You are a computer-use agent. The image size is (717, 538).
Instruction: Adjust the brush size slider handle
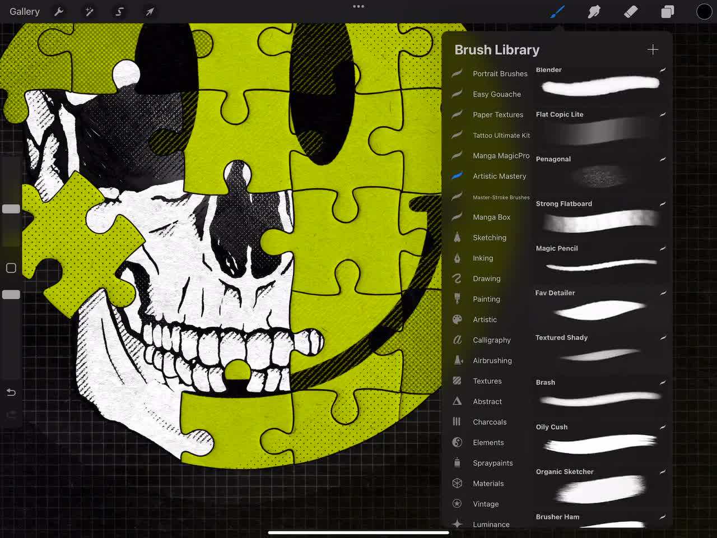[11, 209]
